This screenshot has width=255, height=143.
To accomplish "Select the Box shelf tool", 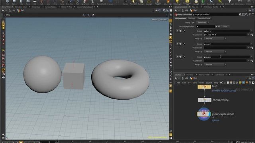I will (x=8, y=2).
